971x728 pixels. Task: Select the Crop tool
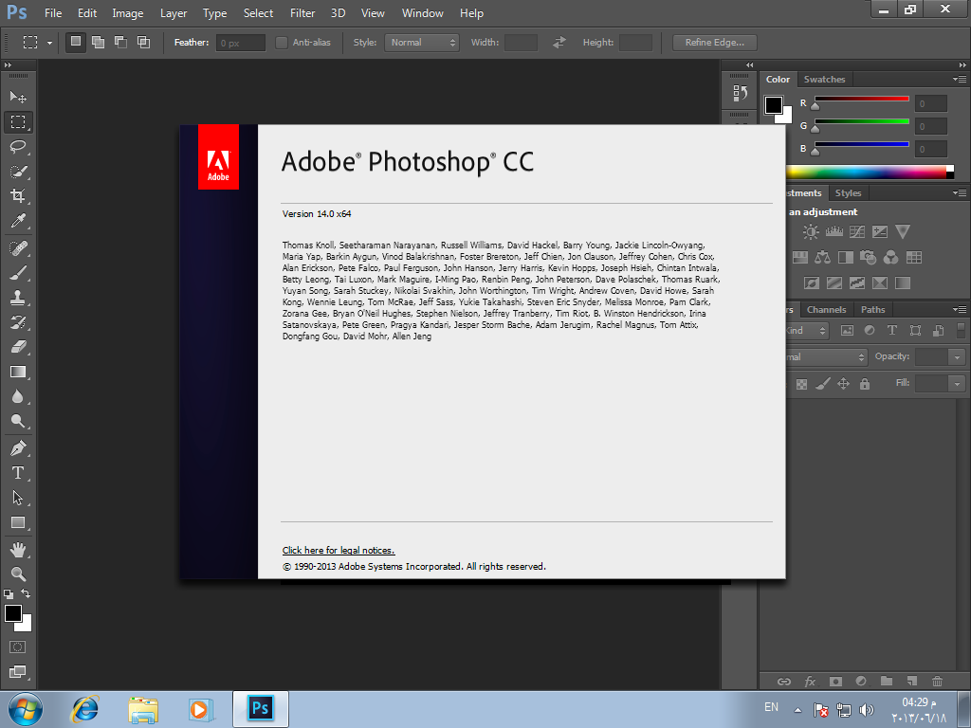point(18,196)
